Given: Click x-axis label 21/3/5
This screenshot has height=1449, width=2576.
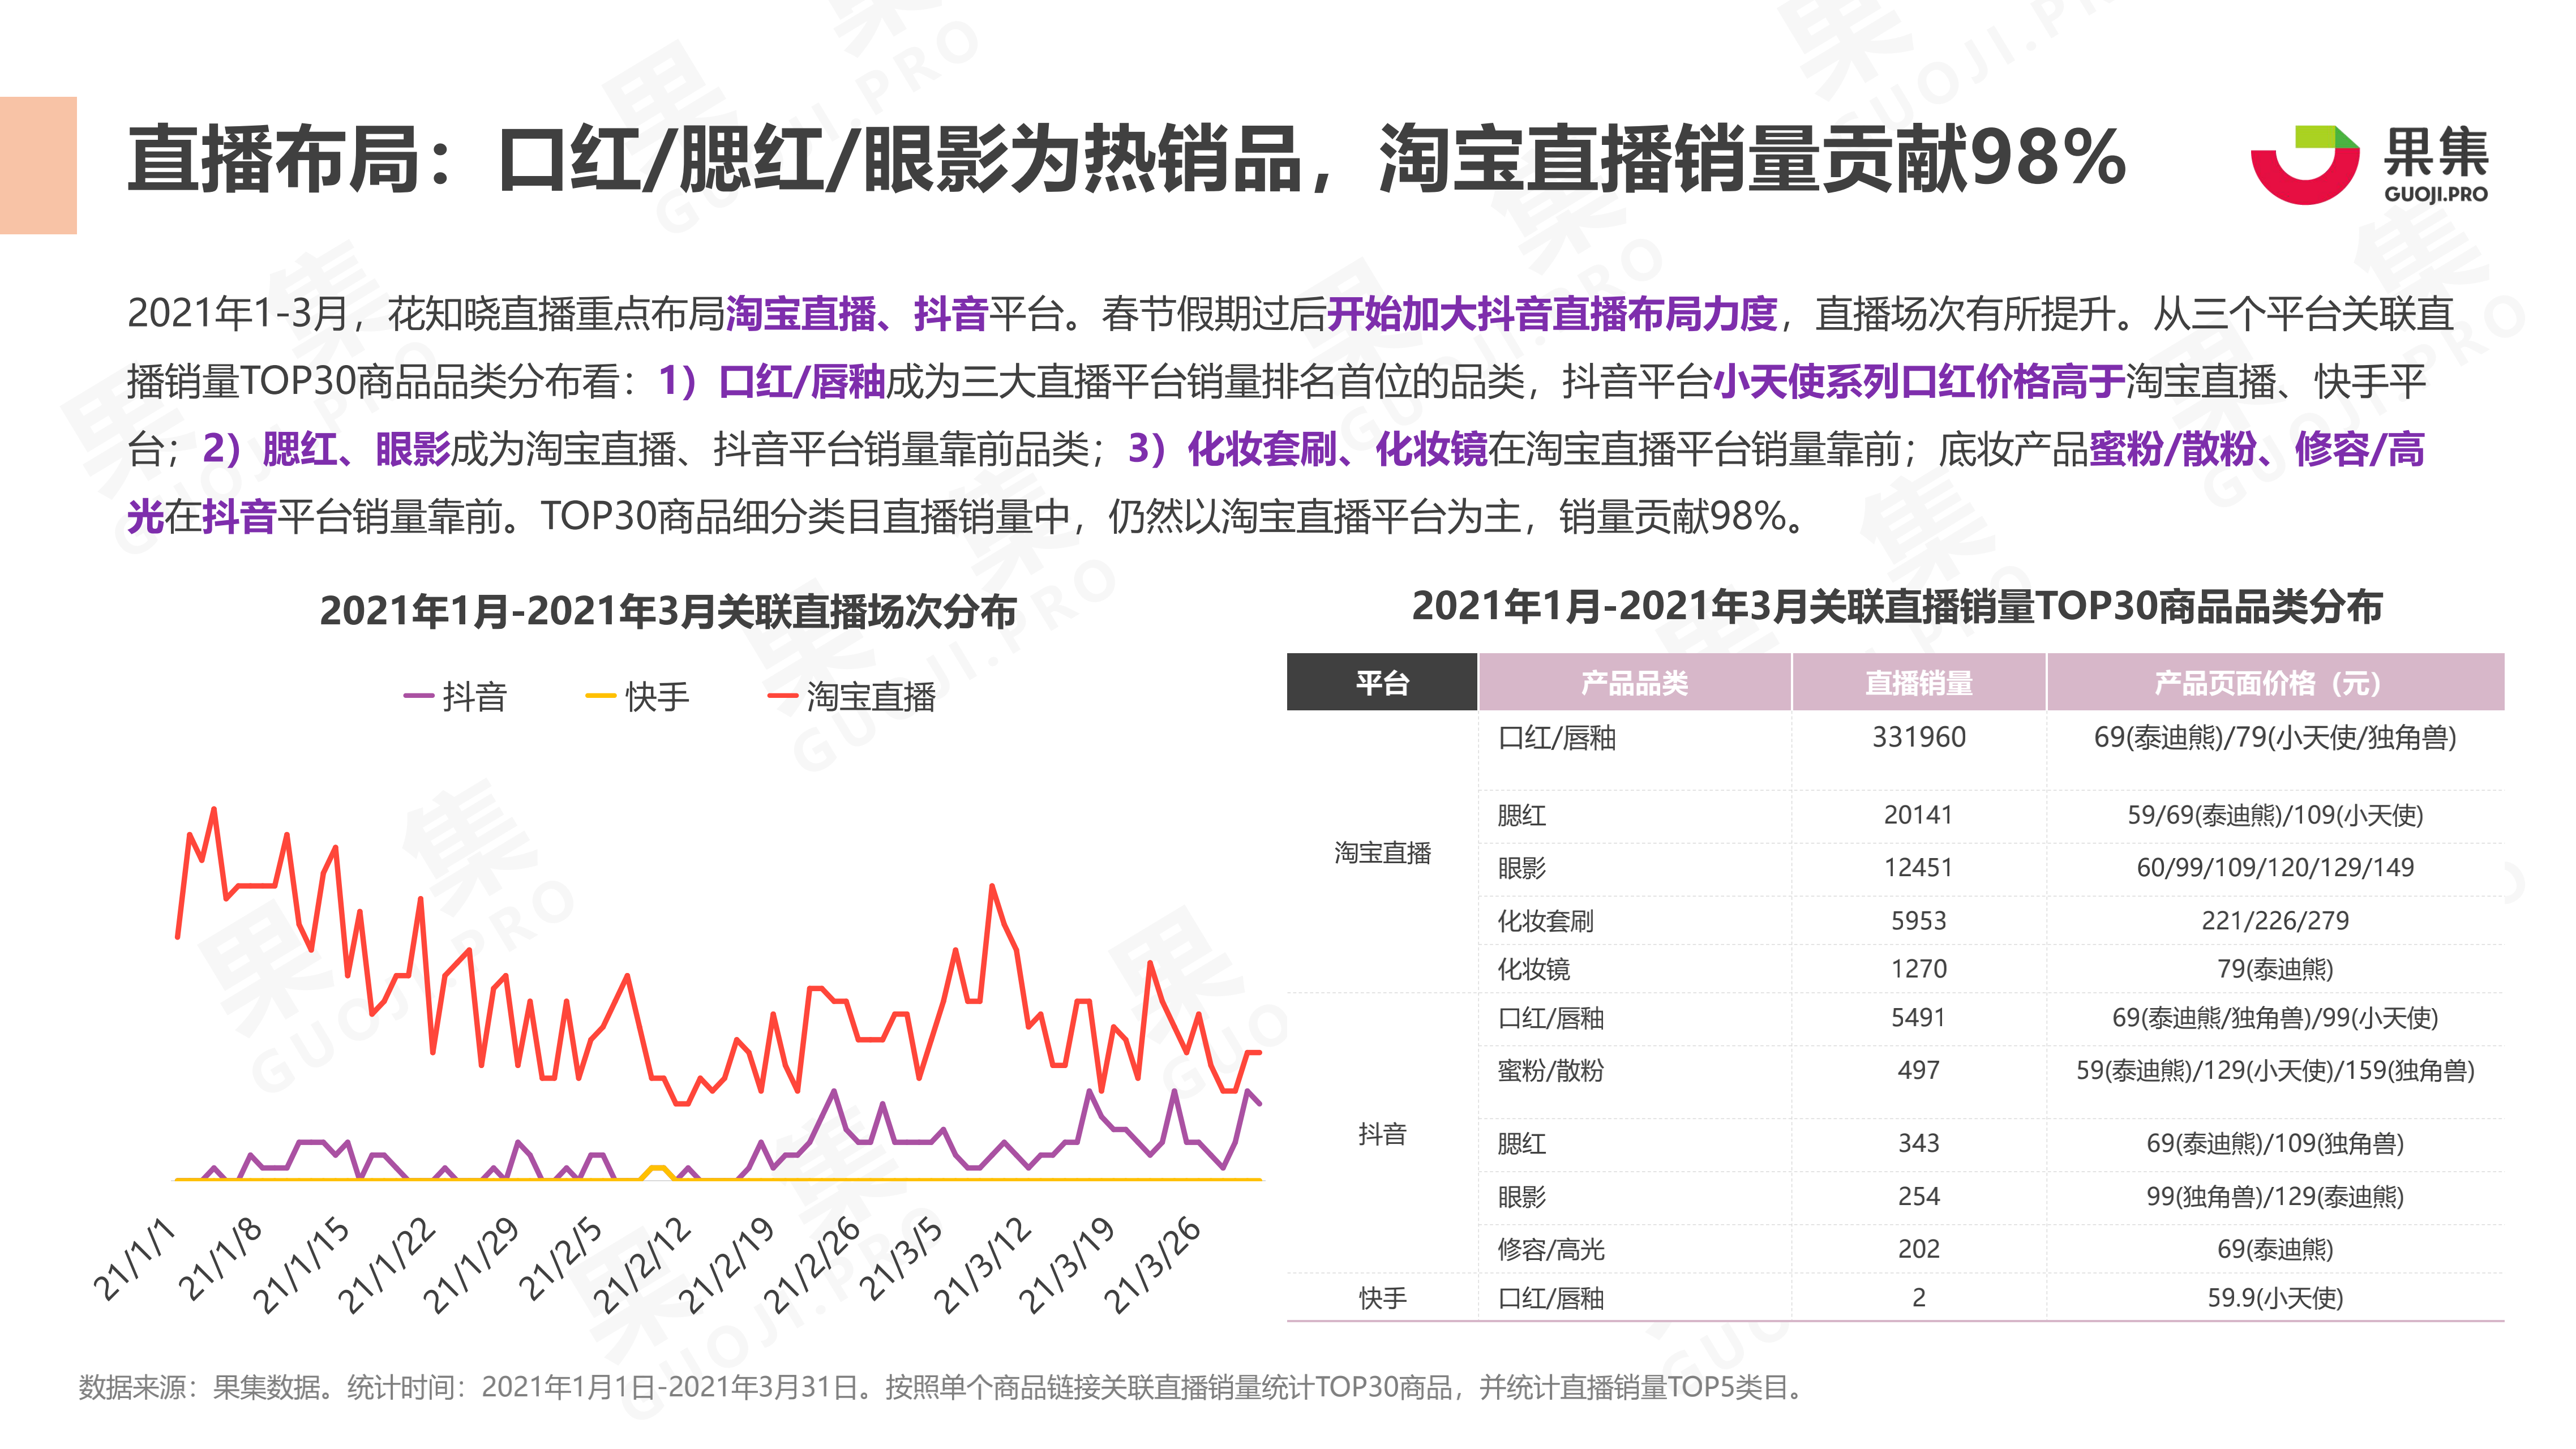Looking at the screenshot, I should click(901, 1260).
